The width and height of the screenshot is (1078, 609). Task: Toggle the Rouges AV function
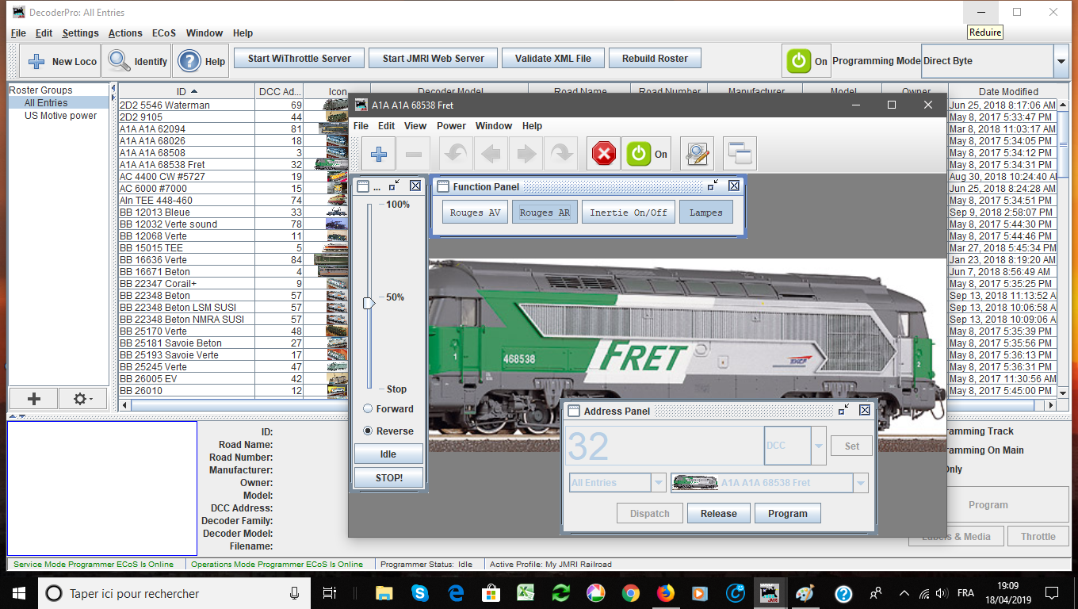[x=475, y=213]
